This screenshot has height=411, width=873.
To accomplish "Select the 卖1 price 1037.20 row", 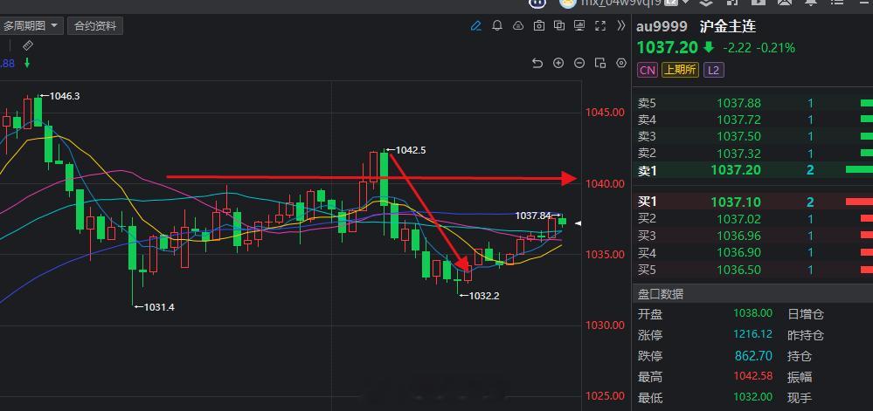I will point(752,170).
